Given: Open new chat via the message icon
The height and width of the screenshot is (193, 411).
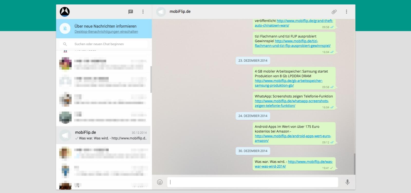Looking at the screenshot, I should coord(130,12).
